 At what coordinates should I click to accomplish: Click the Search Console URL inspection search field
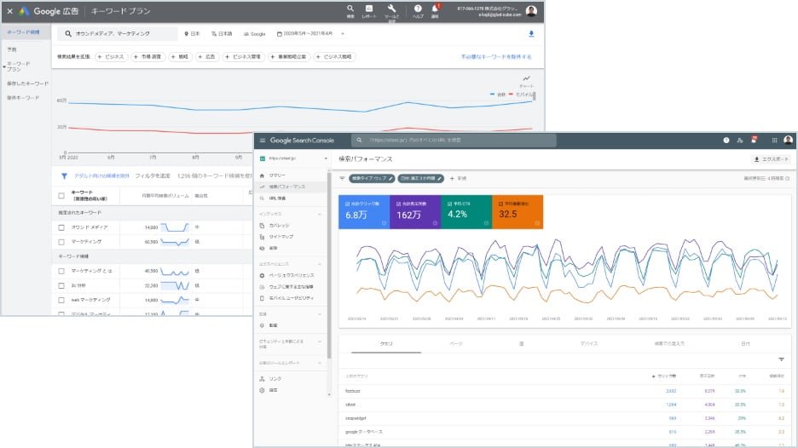[x=454, y=141]
